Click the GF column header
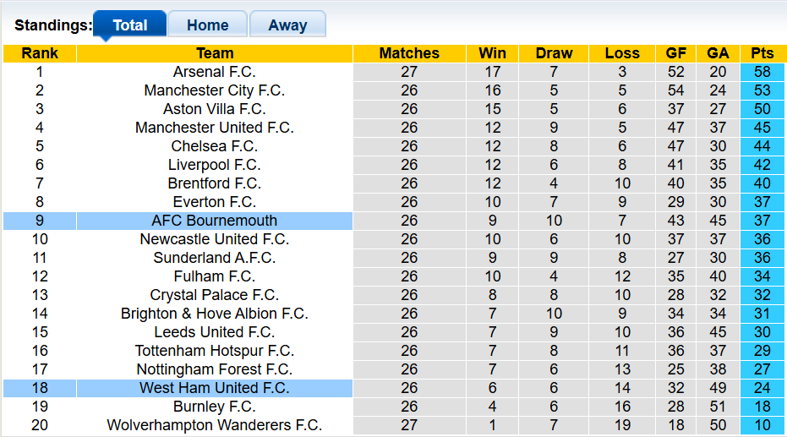 [x=675, y=53]
